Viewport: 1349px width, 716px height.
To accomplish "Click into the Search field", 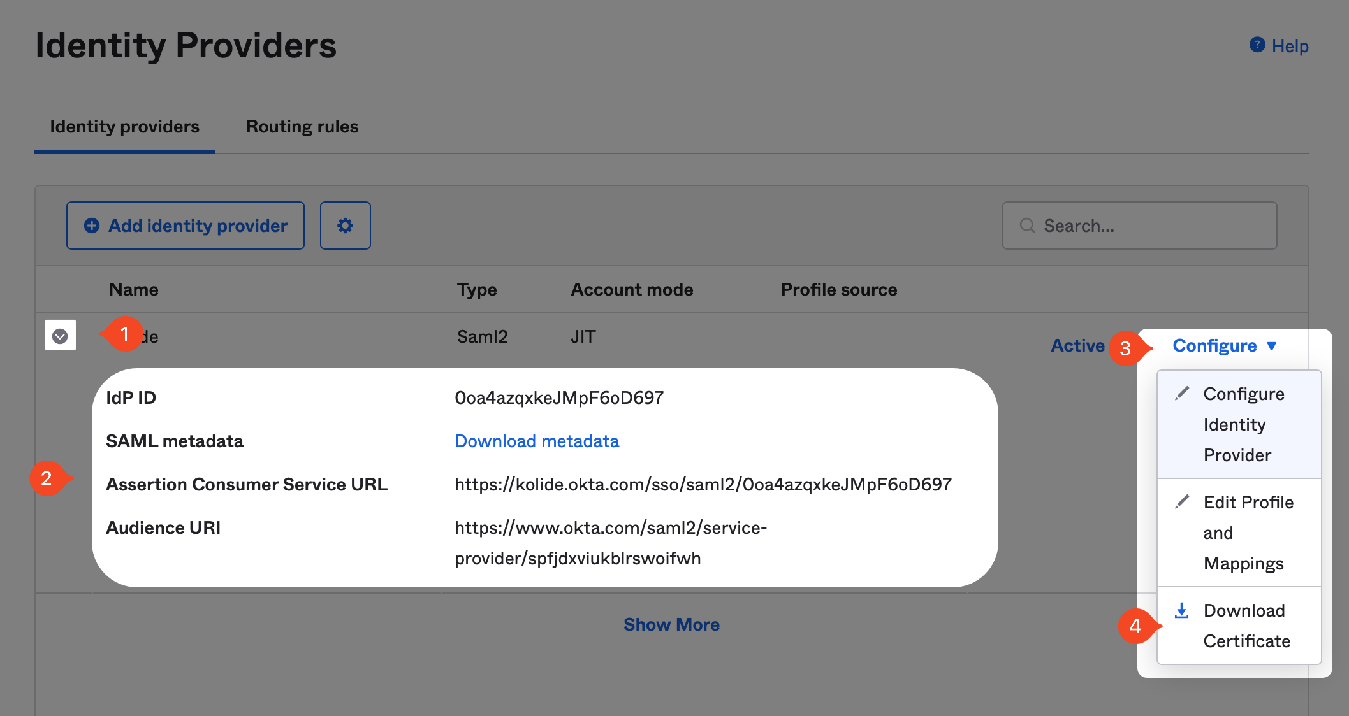I will coord(1139,226).
